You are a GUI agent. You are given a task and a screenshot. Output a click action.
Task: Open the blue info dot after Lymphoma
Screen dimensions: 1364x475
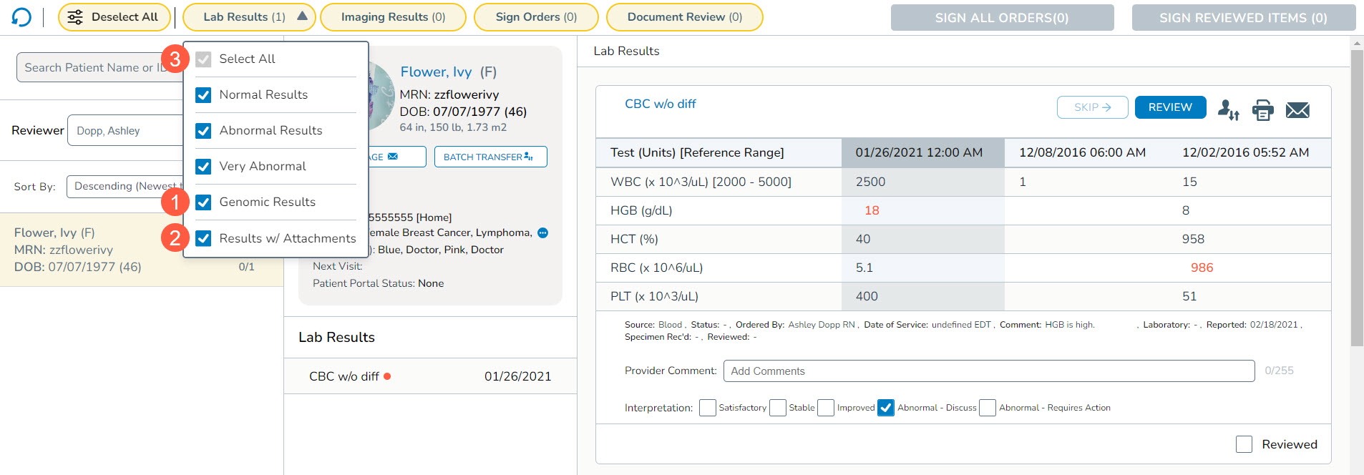[x=542, y=232]
